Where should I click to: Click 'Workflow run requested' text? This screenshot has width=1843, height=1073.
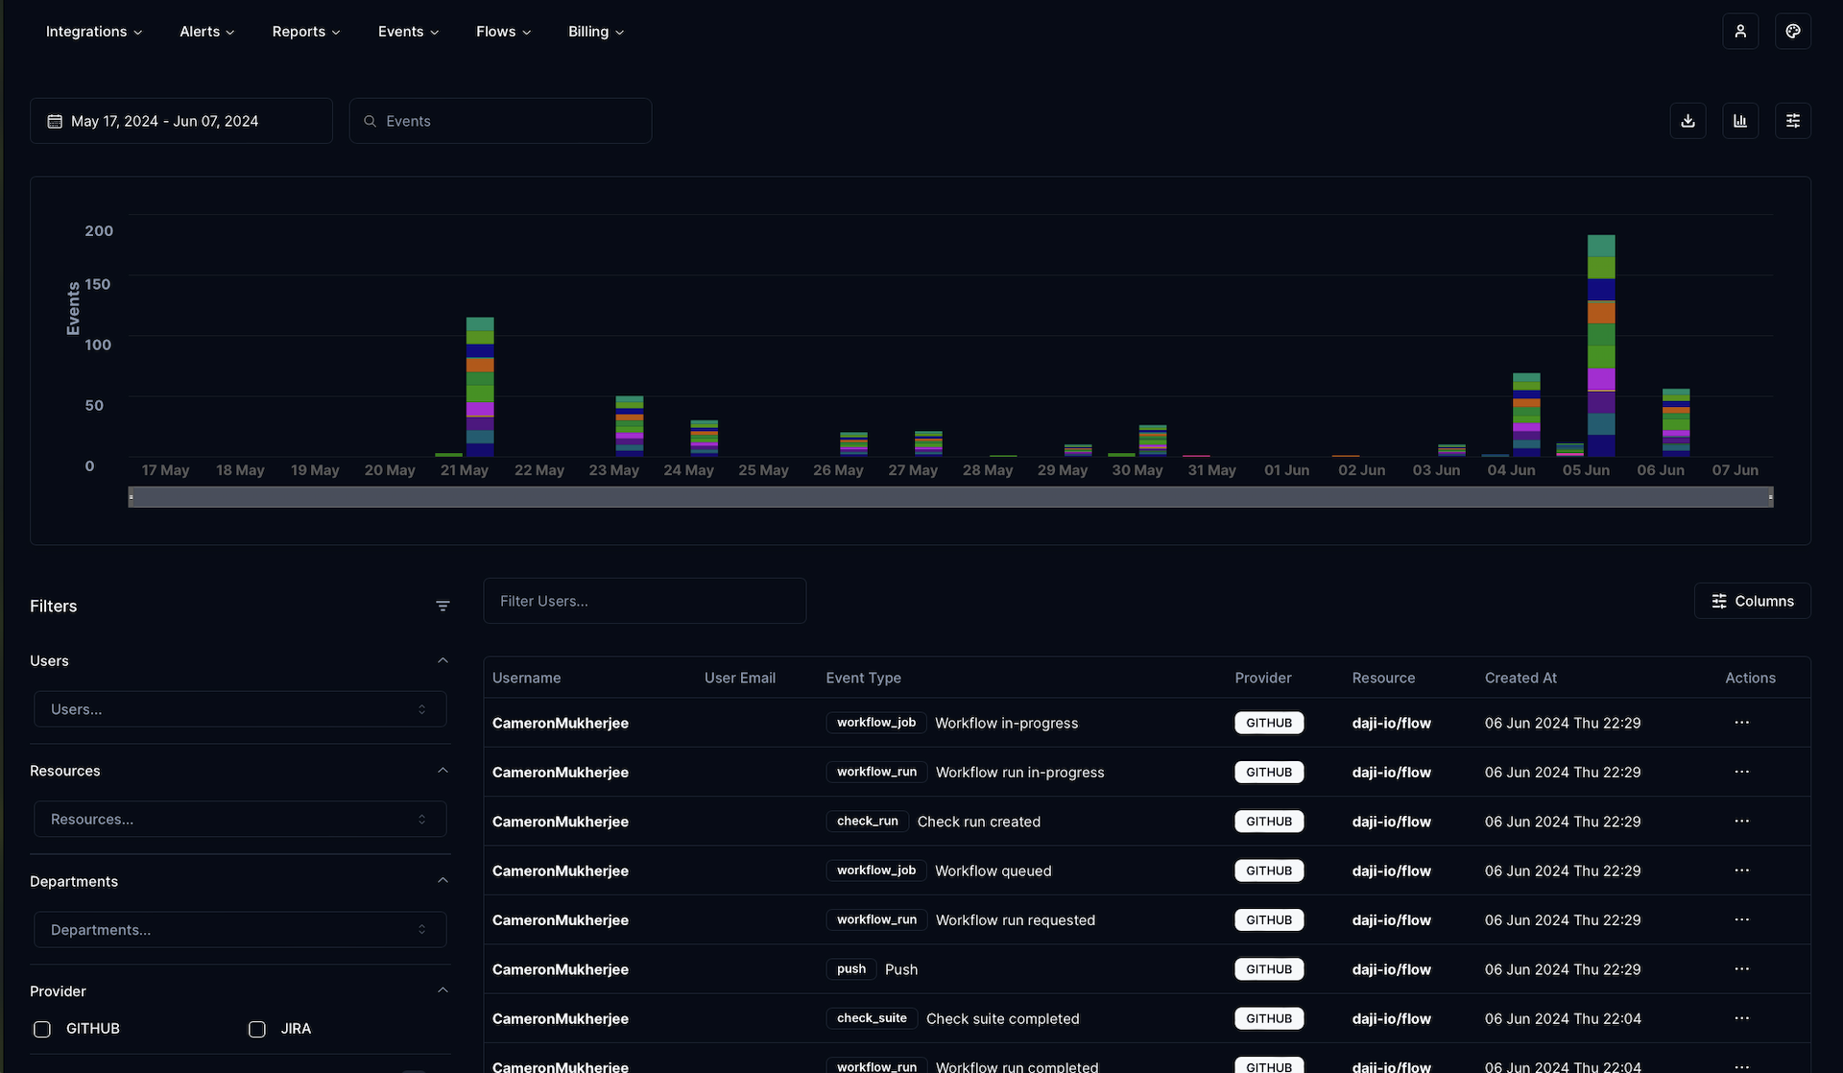[x=1016, y=919]
